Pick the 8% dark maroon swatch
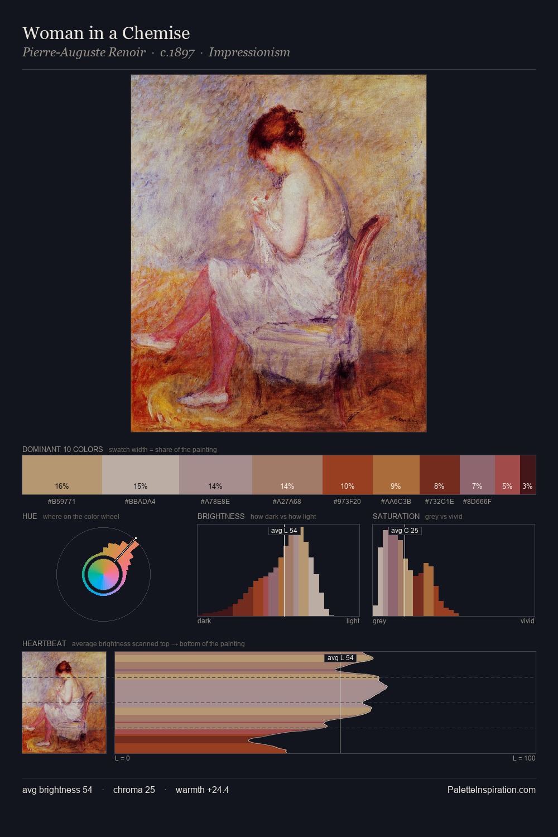The width and height of the screenshot is (558, 837). click(x=440, y=475)
